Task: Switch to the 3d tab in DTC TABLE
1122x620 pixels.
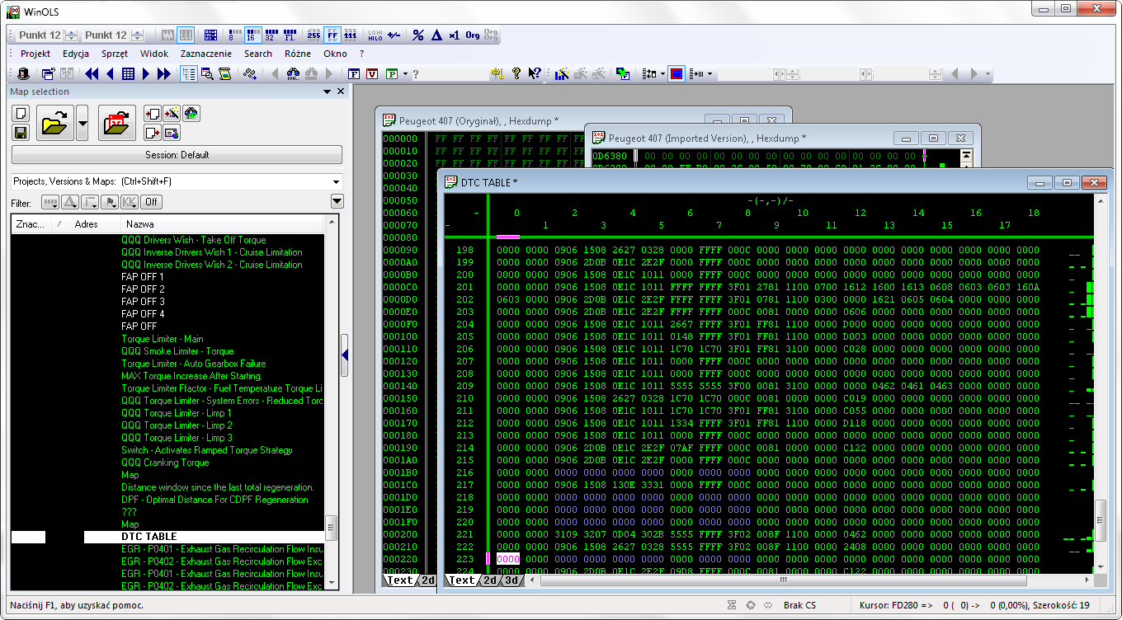Action: (x=511, y=580)
